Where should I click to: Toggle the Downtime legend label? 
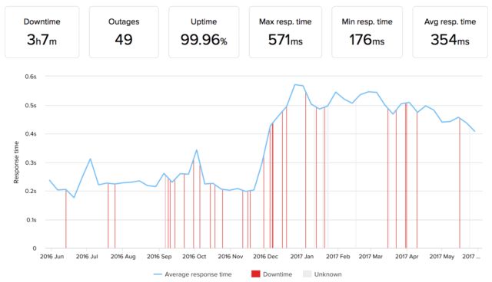click(278, 274)
